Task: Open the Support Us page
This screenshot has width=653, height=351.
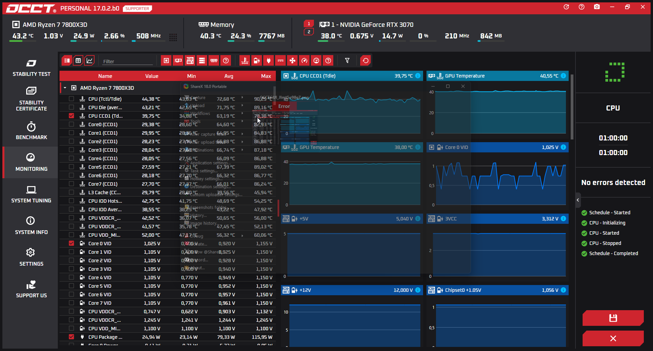Action: coord(31,289)
